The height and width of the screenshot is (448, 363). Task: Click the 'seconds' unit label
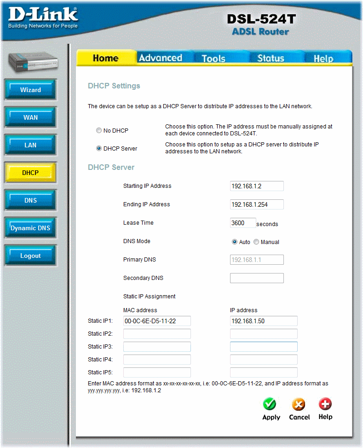[x=267, y=224]
